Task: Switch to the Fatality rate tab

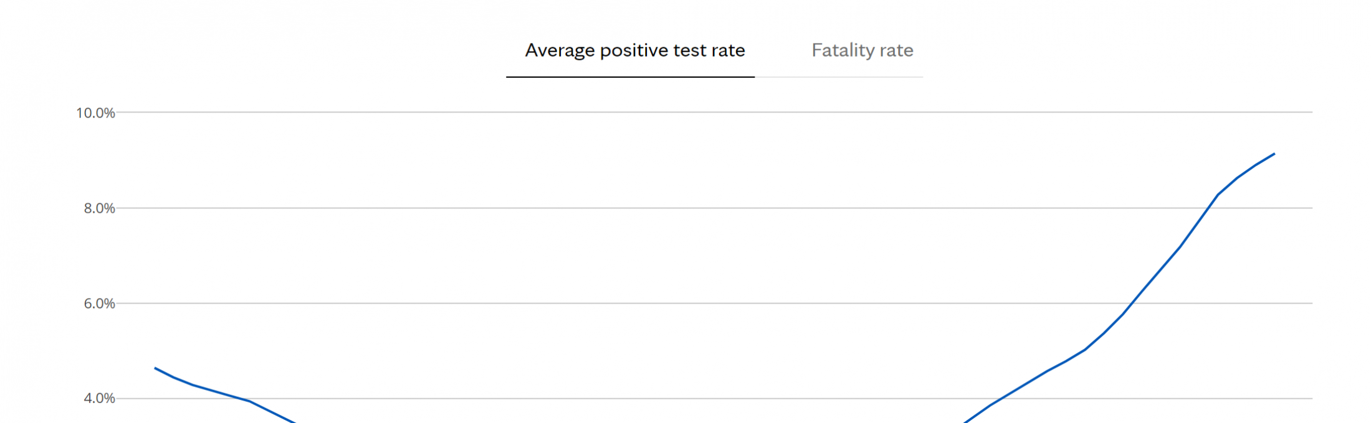Action: coord(862,50)
